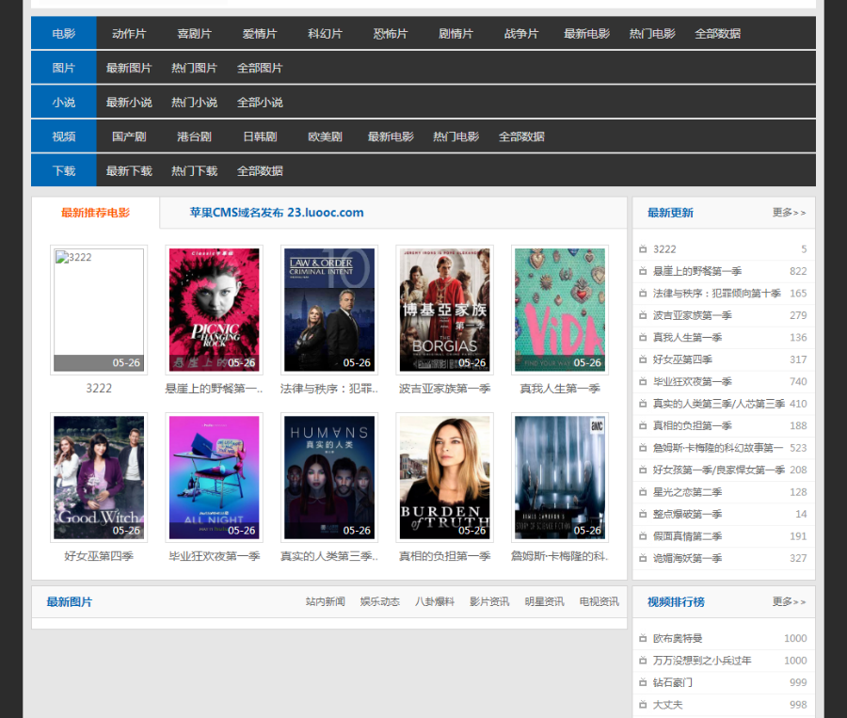The image size is (847, 718).
Task: Browse 欧美剧 videos
Action: tap(326, 136)
